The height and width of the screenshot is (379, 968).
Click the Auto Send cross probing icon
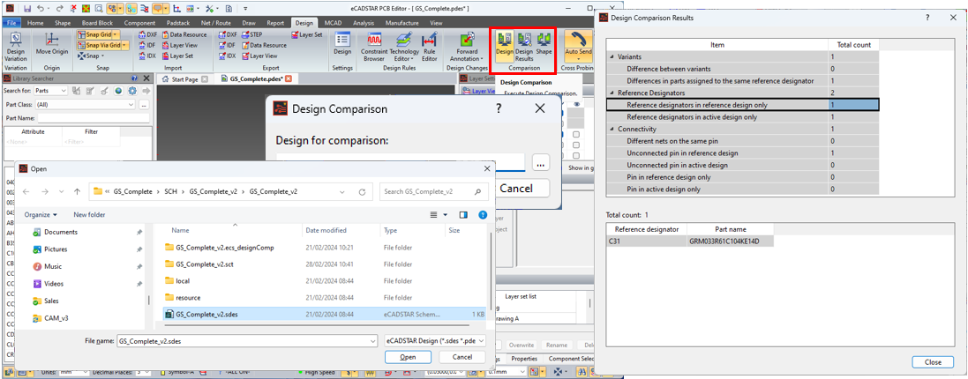click(x=579, y=45)
